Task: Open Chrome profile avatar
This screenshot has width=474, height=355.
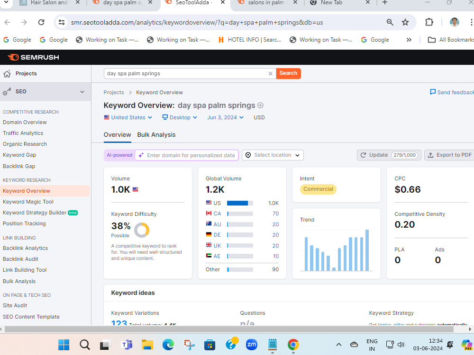Action: [x=455, y=22]
